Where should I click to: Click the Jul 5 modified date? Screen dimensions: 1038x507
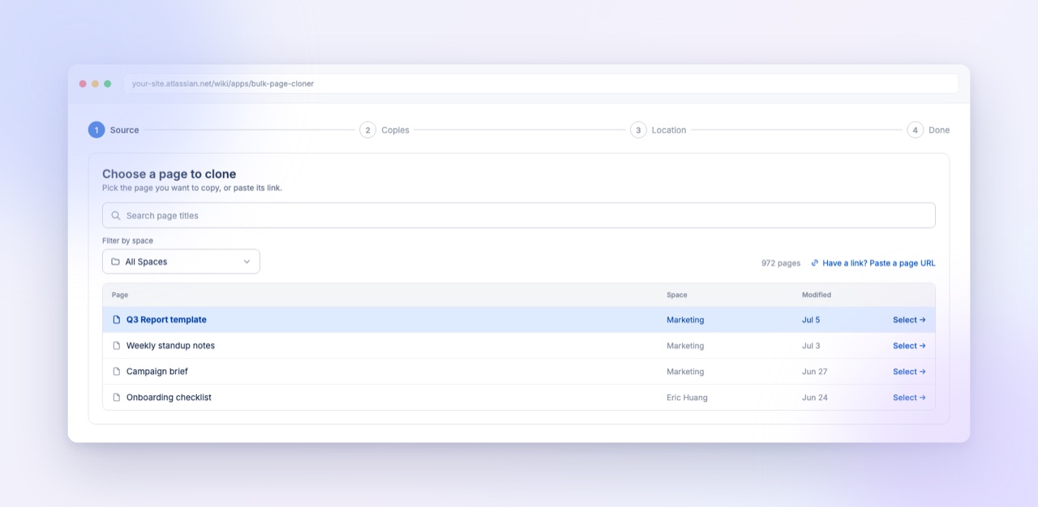pyautogui.click(x=811, y=320)
